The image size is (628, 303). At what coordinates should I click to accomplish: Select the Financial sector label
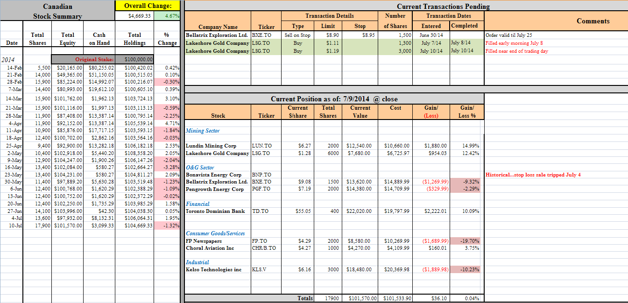198,204
